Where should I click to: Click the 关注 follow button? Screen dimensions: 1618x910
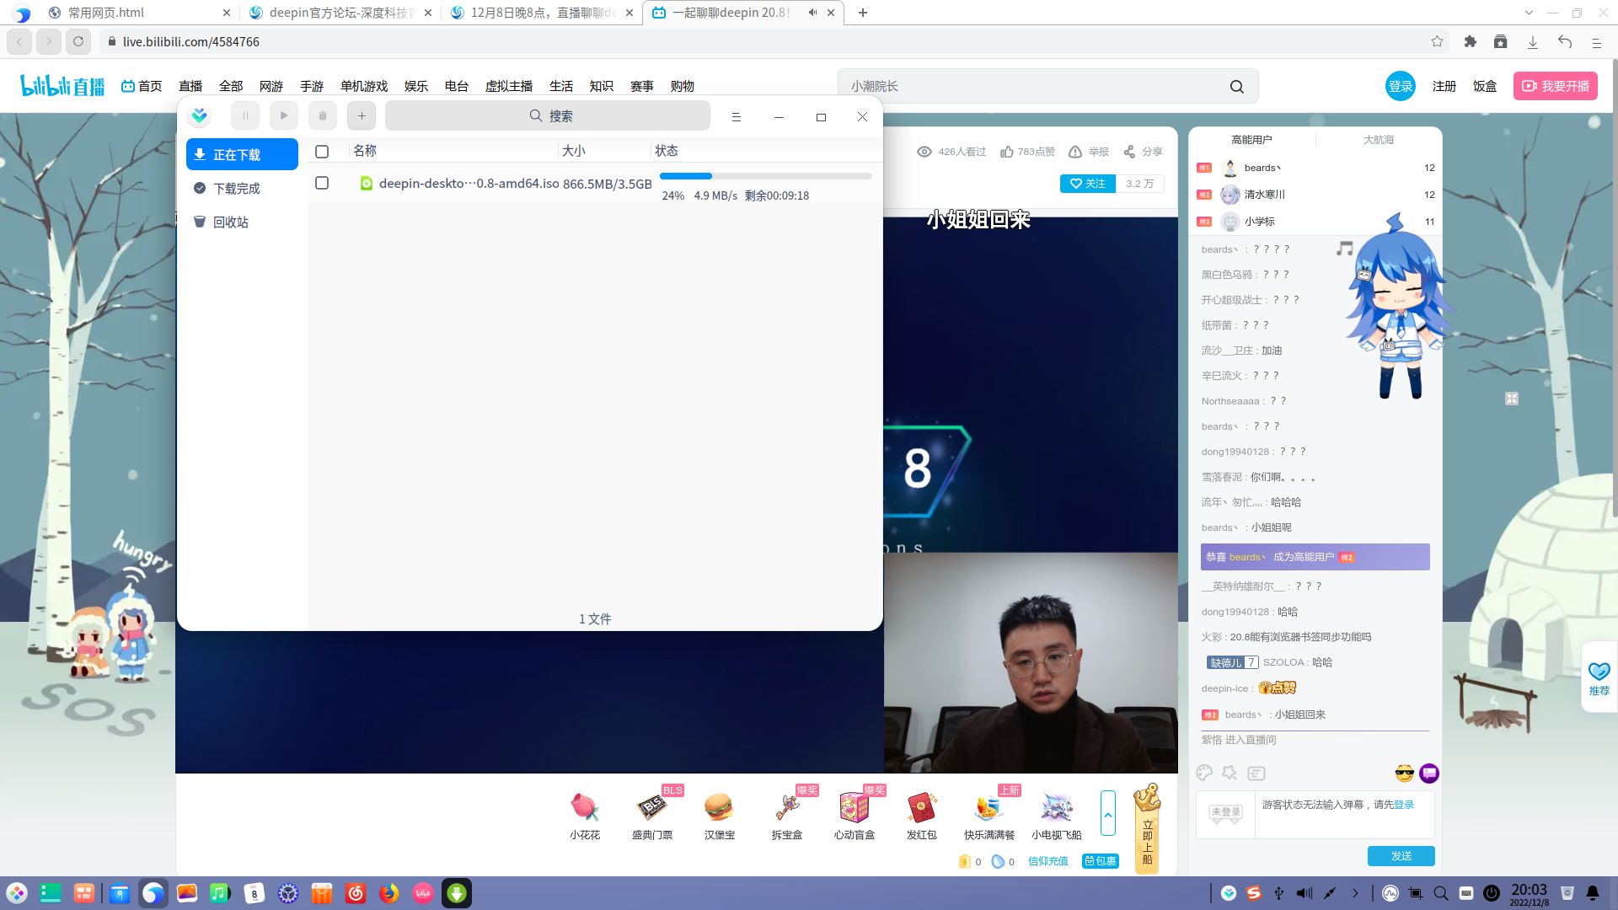(1087, 183)
